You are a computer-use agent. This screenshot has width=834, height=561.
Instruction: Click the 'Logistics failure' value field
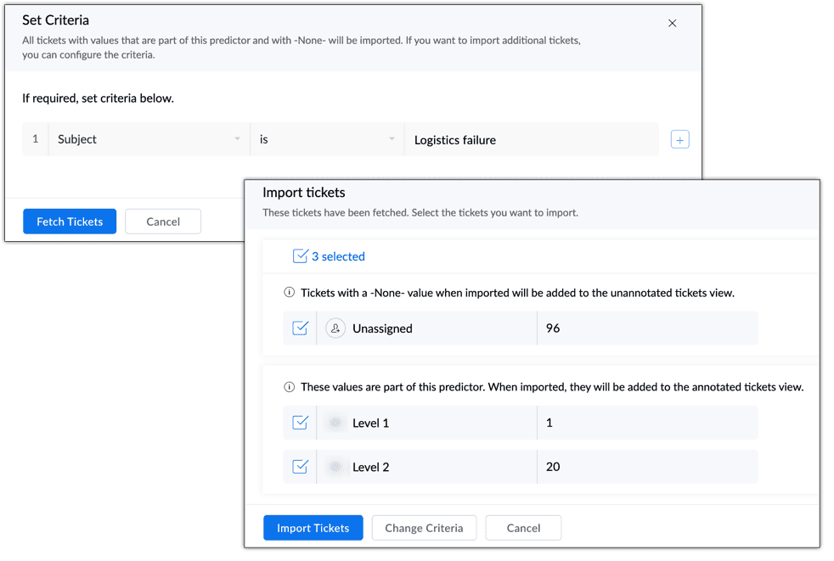531,140
